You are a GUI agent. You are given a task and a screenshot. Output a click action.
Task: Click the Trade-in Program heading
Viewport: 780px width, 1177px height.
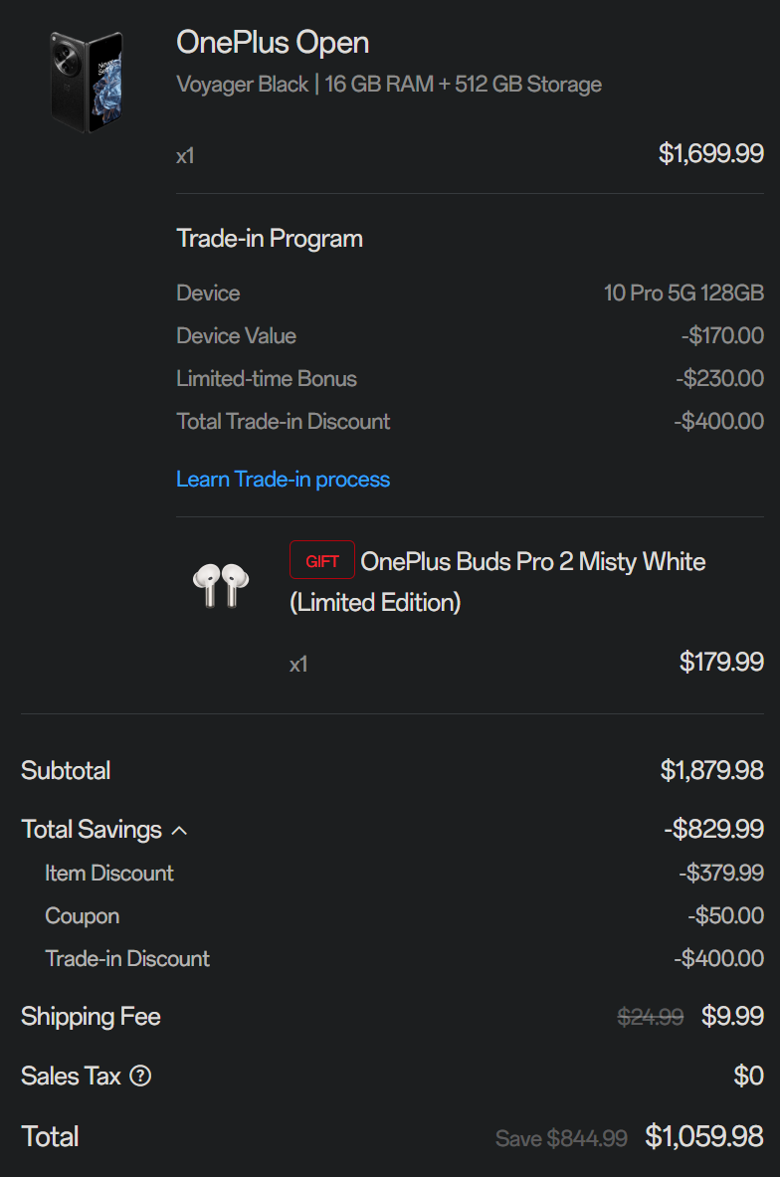(270, 239)
